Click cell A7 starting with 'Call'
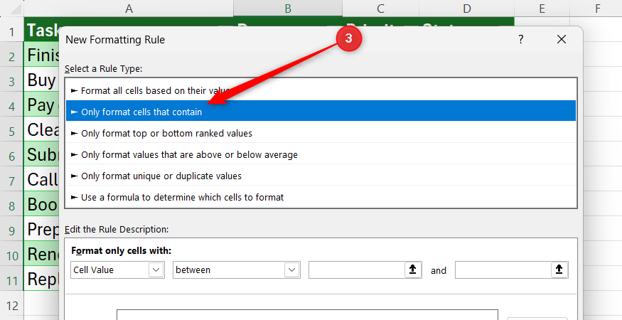Image resolution: width=622 pixels, height=320 pixels. [42, 180]
